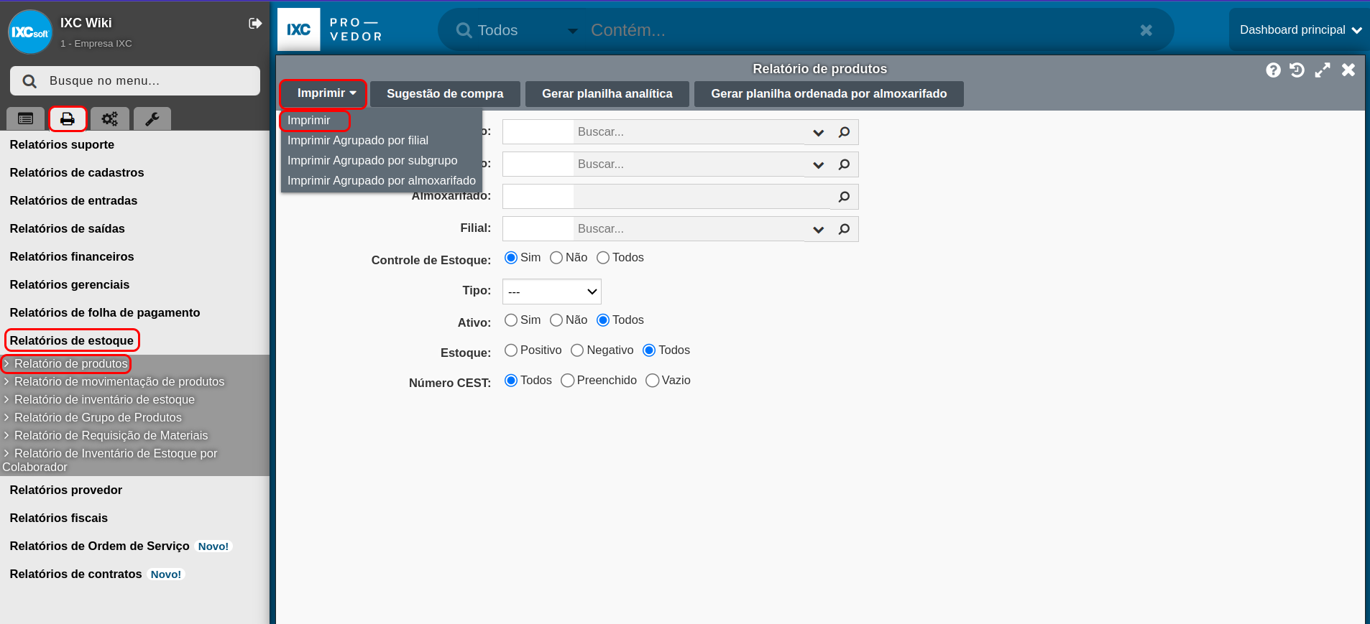This screenshot has width=1370, height=624.
Task: Click the search magnifier on second Buscar row
Action: [x=845, y=164]
